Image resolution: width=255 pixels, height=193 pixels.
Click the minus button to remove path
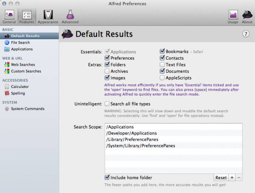(239, 177)
